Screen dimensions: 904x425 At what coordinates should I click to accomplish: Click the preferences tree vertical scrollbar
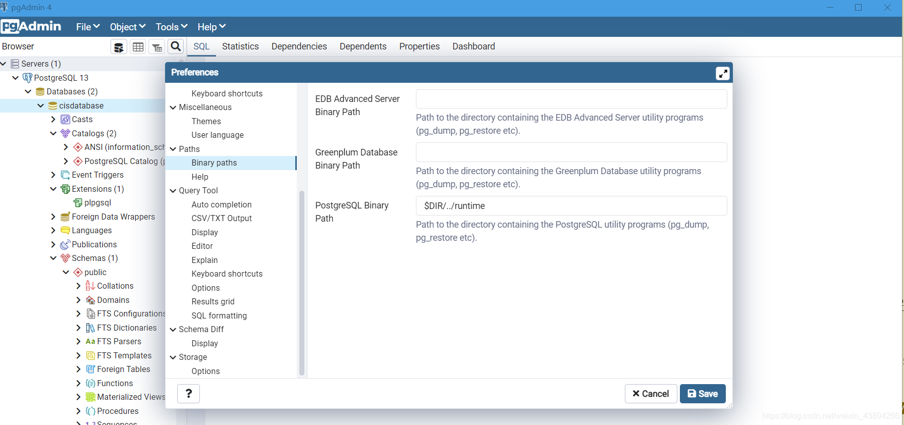click(302, 283)
